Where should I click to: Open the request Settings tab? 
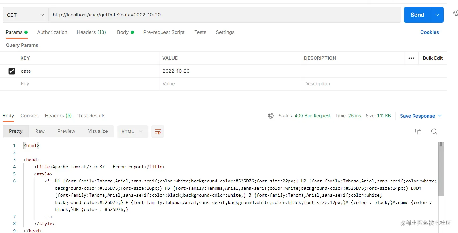(x=225, y=32)
